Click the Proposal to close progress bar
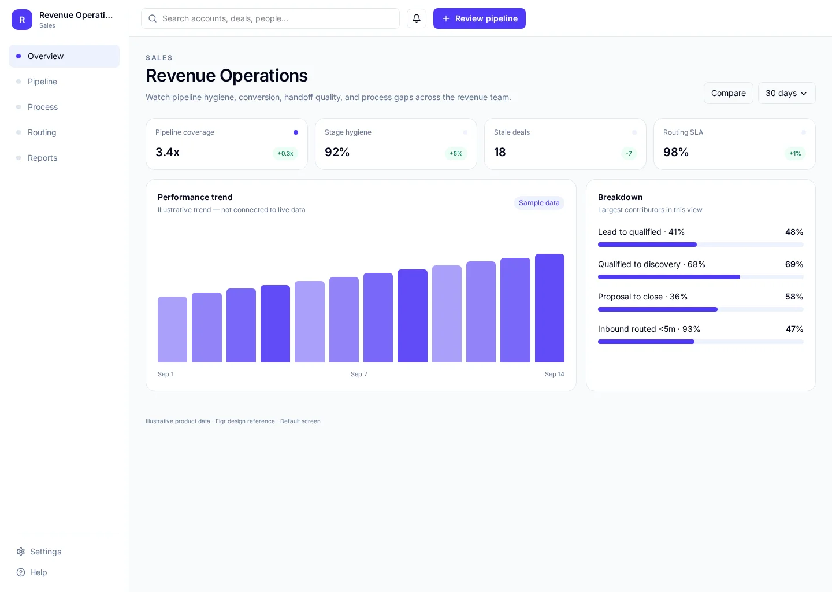832x592 pixels. point(701,309)
